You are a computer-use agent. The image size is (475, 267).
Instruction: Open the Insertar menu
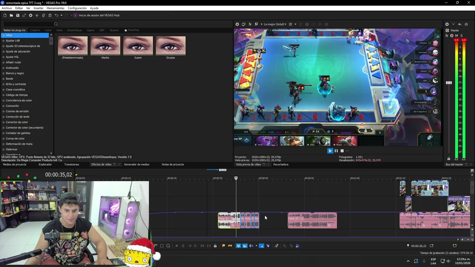tap(39, 8)
